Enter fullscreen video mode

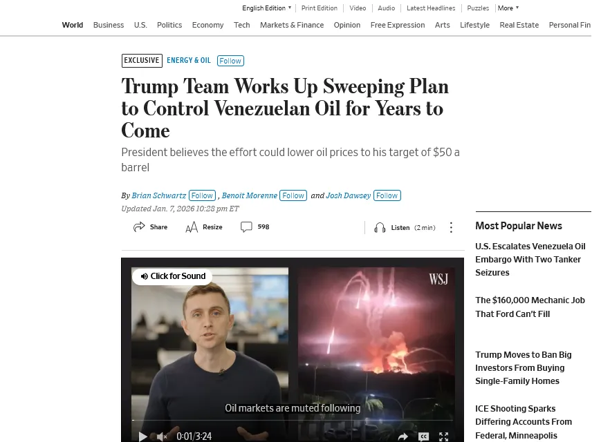pos(443,436)
